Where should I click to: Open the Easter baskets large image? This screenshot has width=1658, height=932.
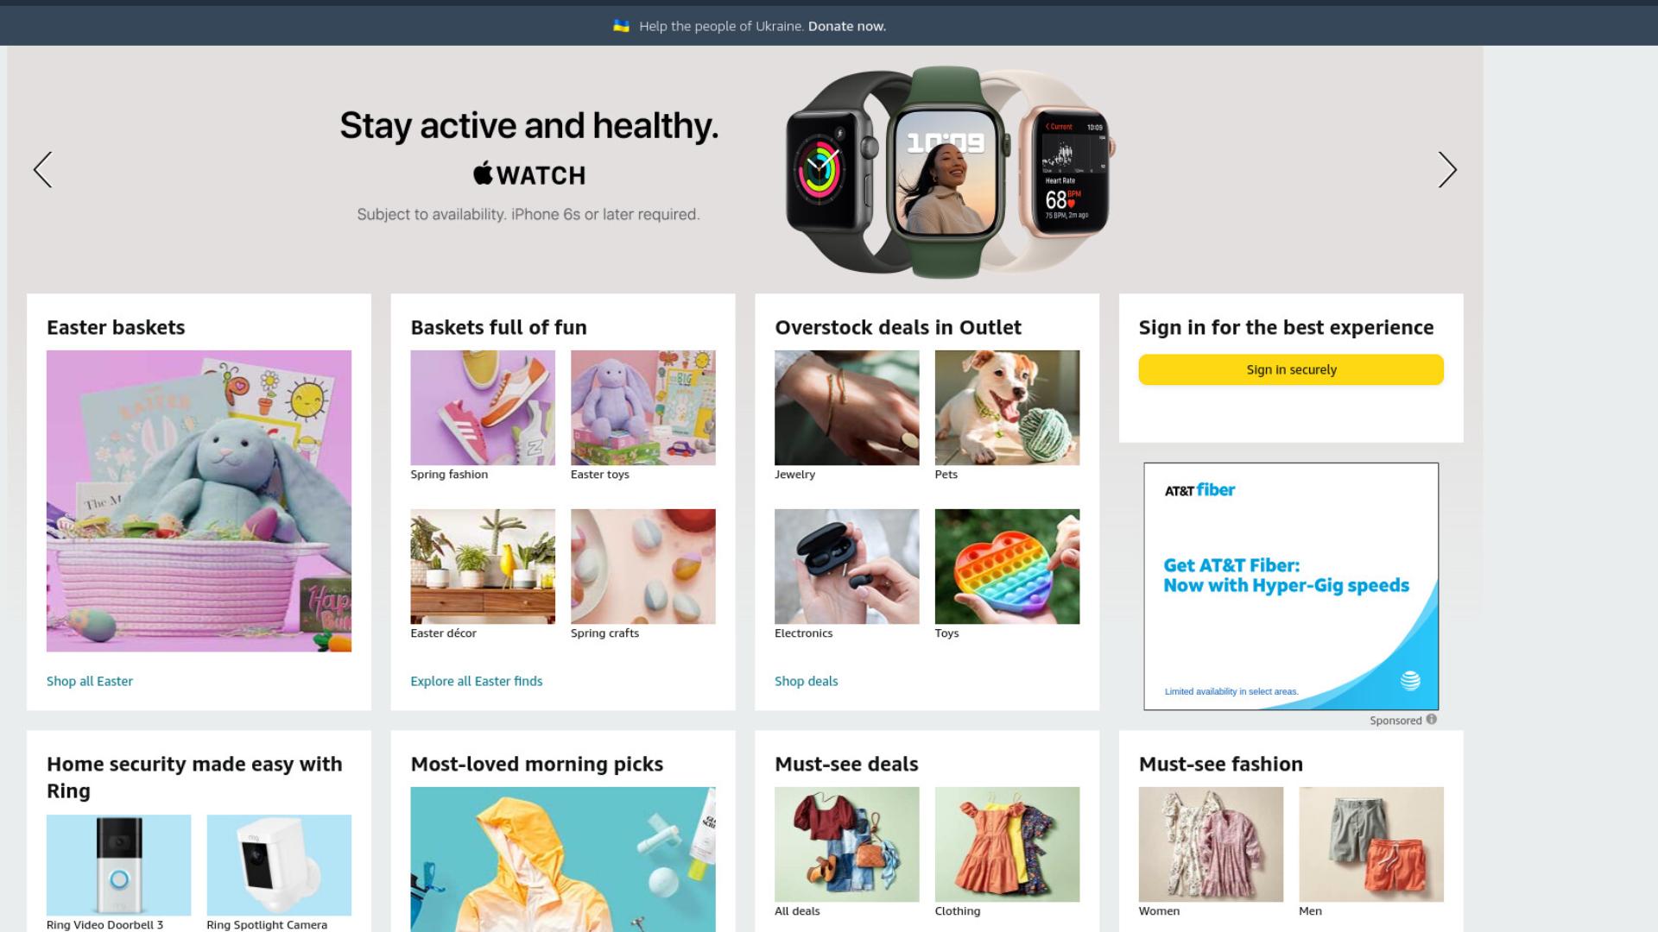(199, 501)
